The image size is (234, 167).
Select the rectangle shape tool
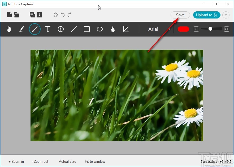87,29
